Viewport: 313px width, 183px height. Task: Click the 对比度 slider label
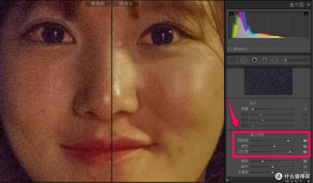click(x=243, y=152)
